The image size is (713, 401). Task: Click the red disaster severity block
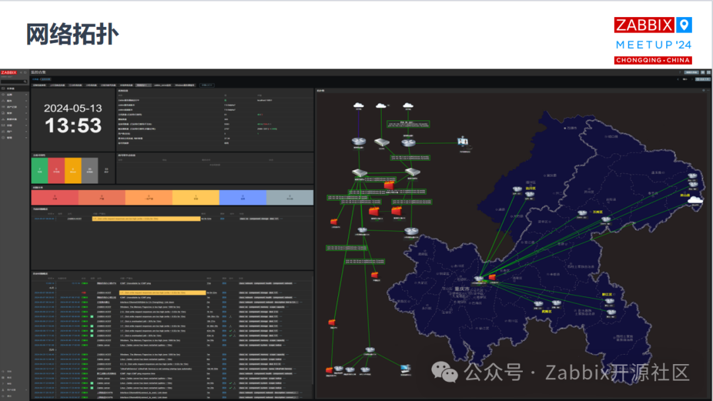(55, 198)
